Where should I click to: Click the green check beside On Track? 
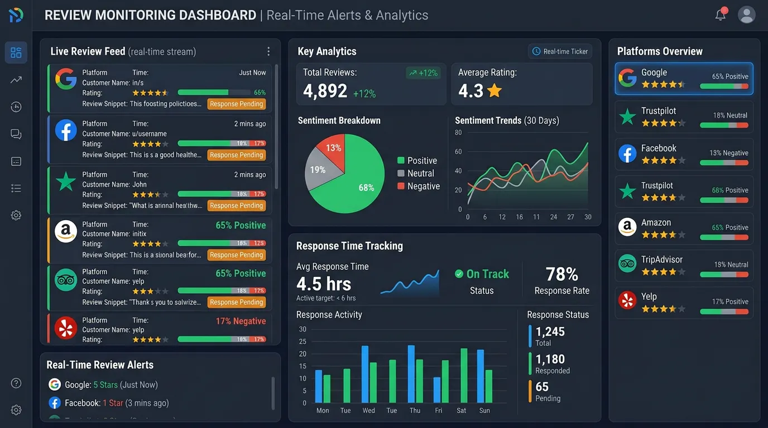(x=459, y=274)
